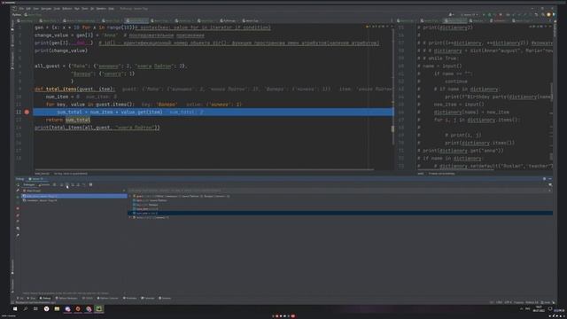
Task: Open File Explorer from the taskbar
Action: point(57,309)
